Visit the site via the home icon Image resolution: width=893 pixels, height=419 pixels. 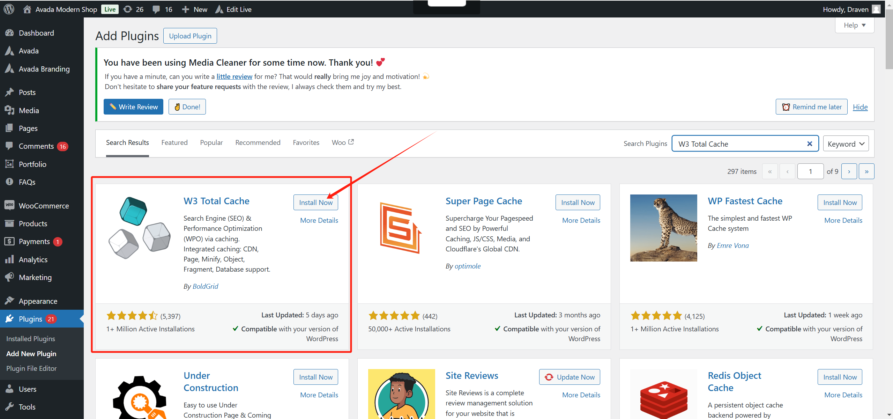(27, 9)
